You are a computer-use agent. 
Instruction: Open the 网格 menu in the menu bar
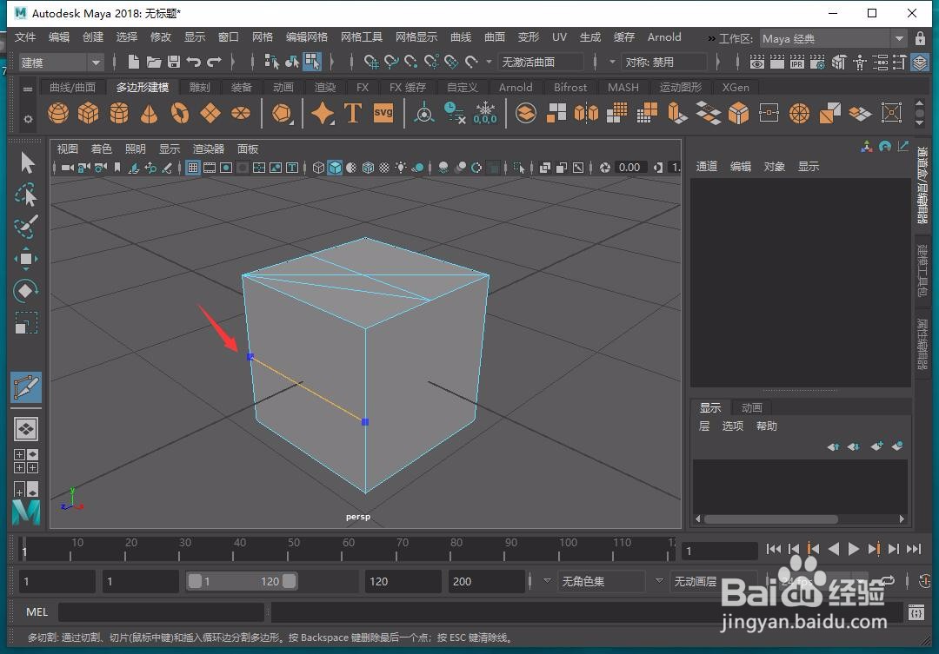coord(262,37)
